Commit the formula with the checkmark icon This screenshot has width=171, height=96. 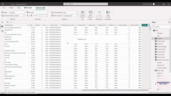[11, 22]
